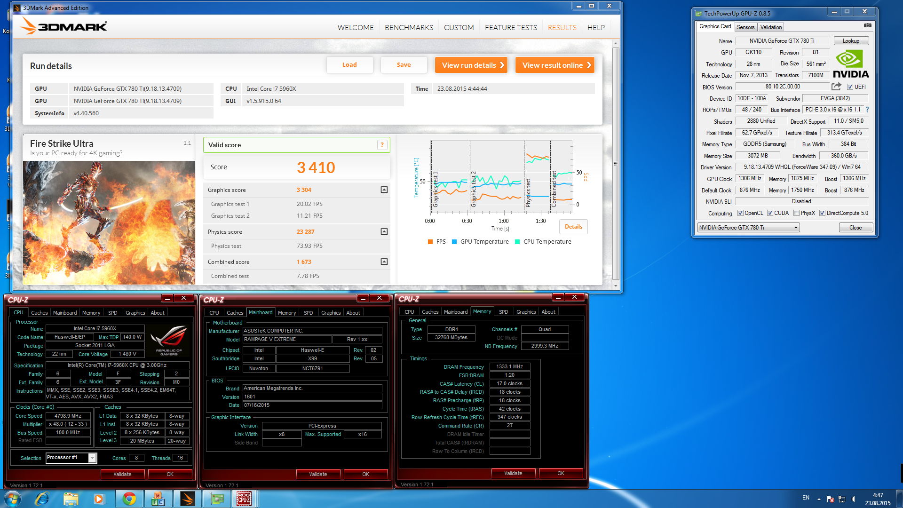Click Validate in the Mainboard CPU-Z window
903x508 pixels.
pos(318,474)
